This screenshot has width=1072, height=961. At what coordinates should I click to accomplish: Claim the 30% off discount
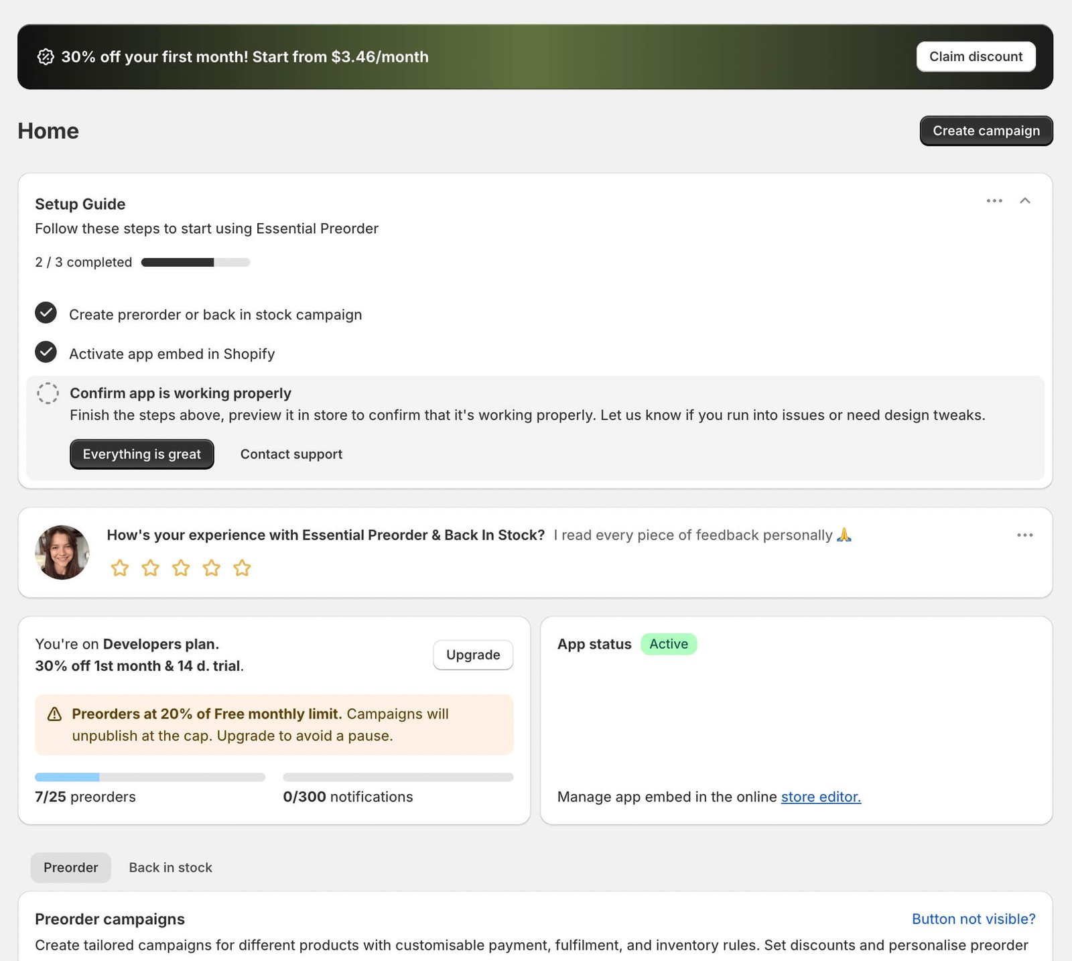[x=976, y=57]
